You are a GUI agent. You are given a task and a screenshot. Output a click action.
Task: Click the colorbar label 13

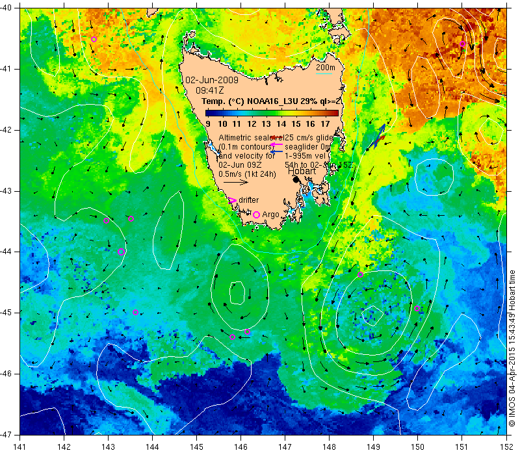pos(266,124)
